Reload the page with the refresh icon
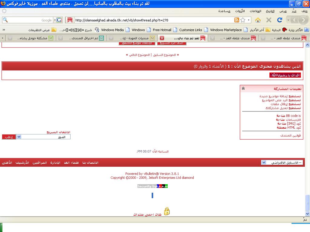 tap(280, 20)
